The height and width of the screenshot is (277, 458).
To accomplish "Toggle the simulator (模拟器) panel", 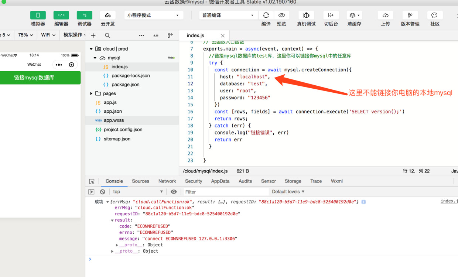I will pyautogui.click(x=38, y=15).
